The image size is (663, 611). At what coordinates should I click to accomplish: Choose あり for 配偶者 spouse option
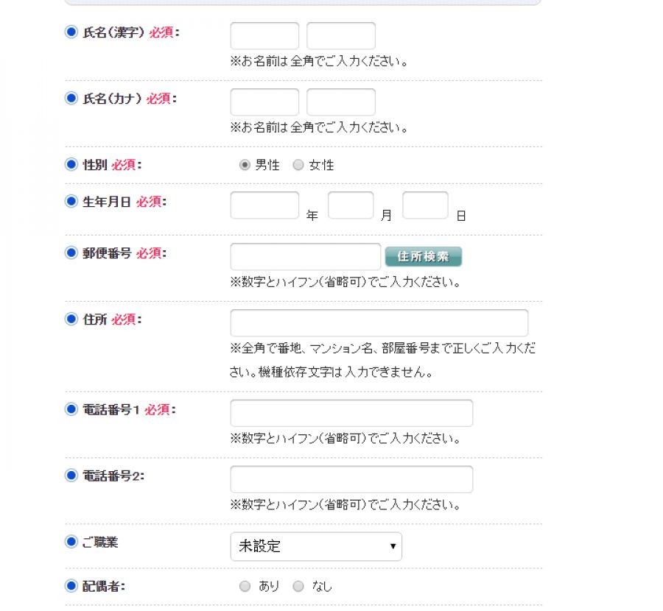(x=245, y=587)
